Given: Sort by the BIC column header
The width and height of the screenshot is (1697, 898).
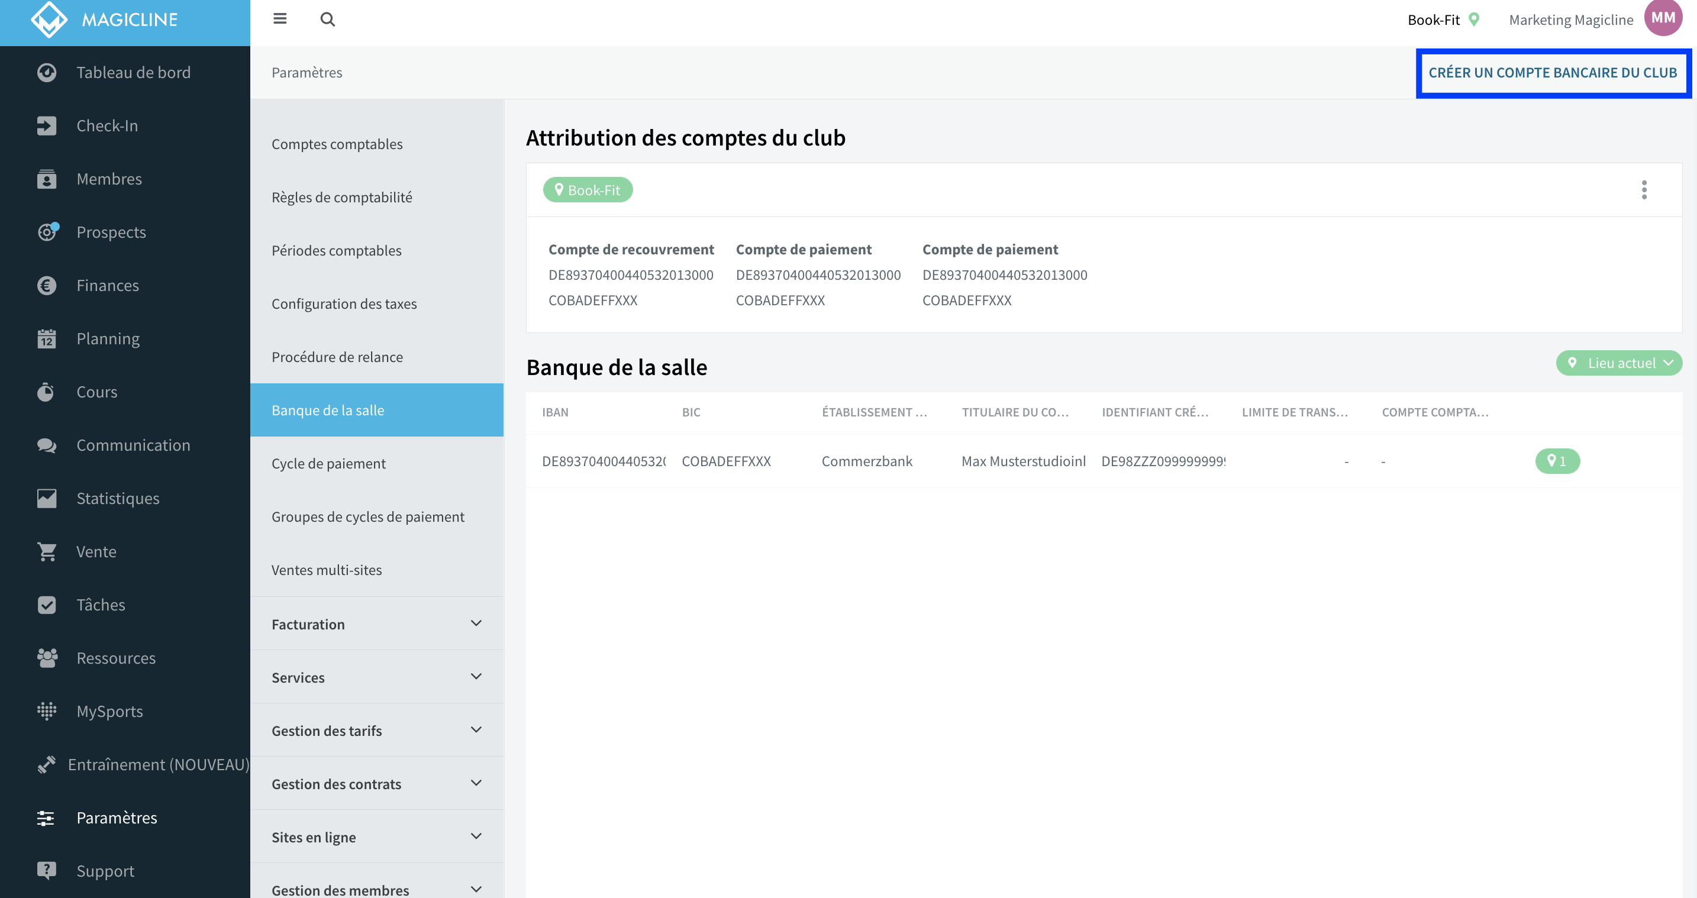Looking at the screenshot, I should click(691, 412).
